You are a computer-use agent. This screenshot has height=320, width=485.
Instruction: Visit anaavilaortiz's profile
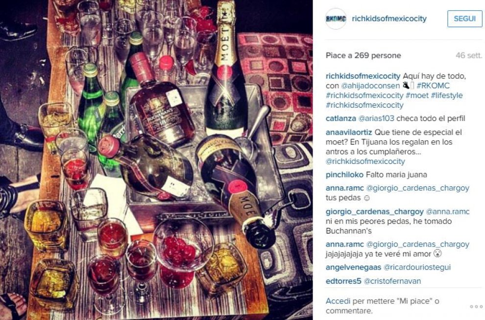click(x=349, y=133)
